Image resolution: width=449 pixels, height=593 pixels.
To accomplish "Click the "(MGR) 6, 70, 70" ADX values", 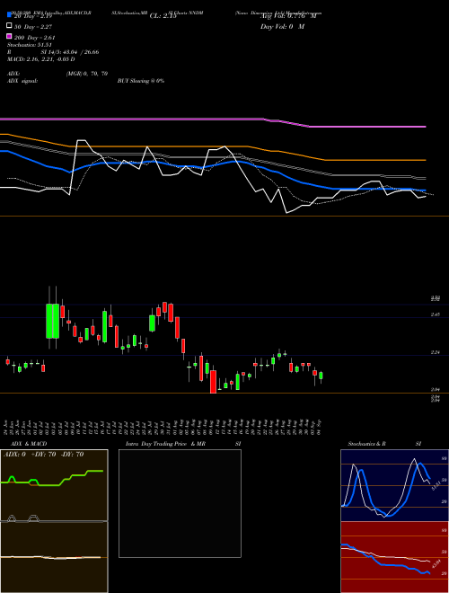I will pyautogui.click(x=86, y=74).
